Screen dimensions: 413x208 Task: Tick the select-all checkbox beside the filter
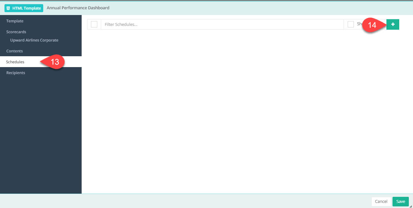pos(94,24)
